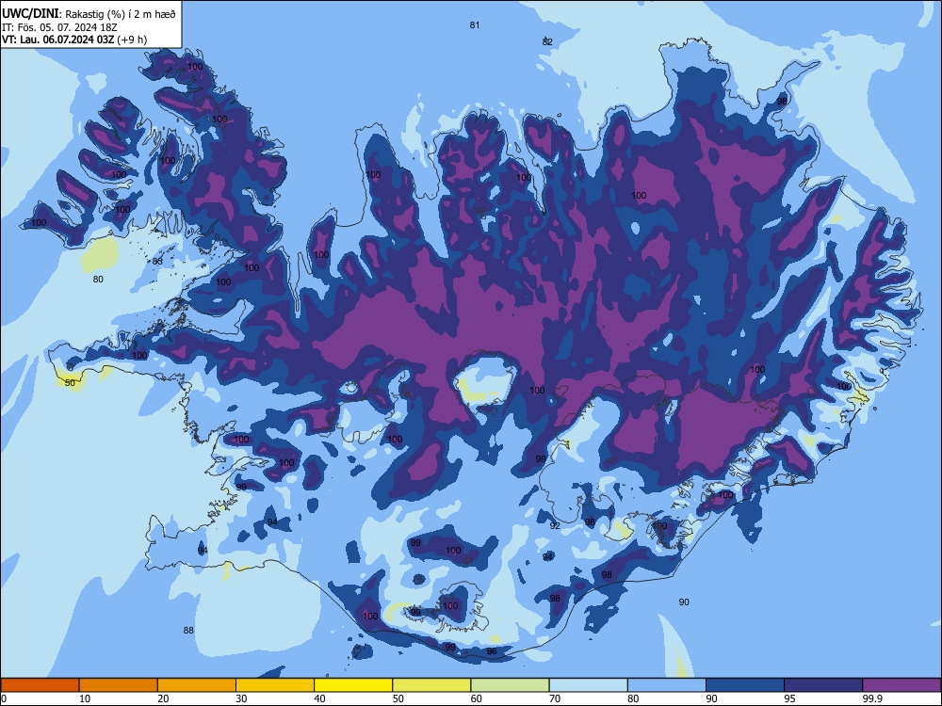
Task: Click the '92' humidity value on the map
Action: tap(555, 525)
